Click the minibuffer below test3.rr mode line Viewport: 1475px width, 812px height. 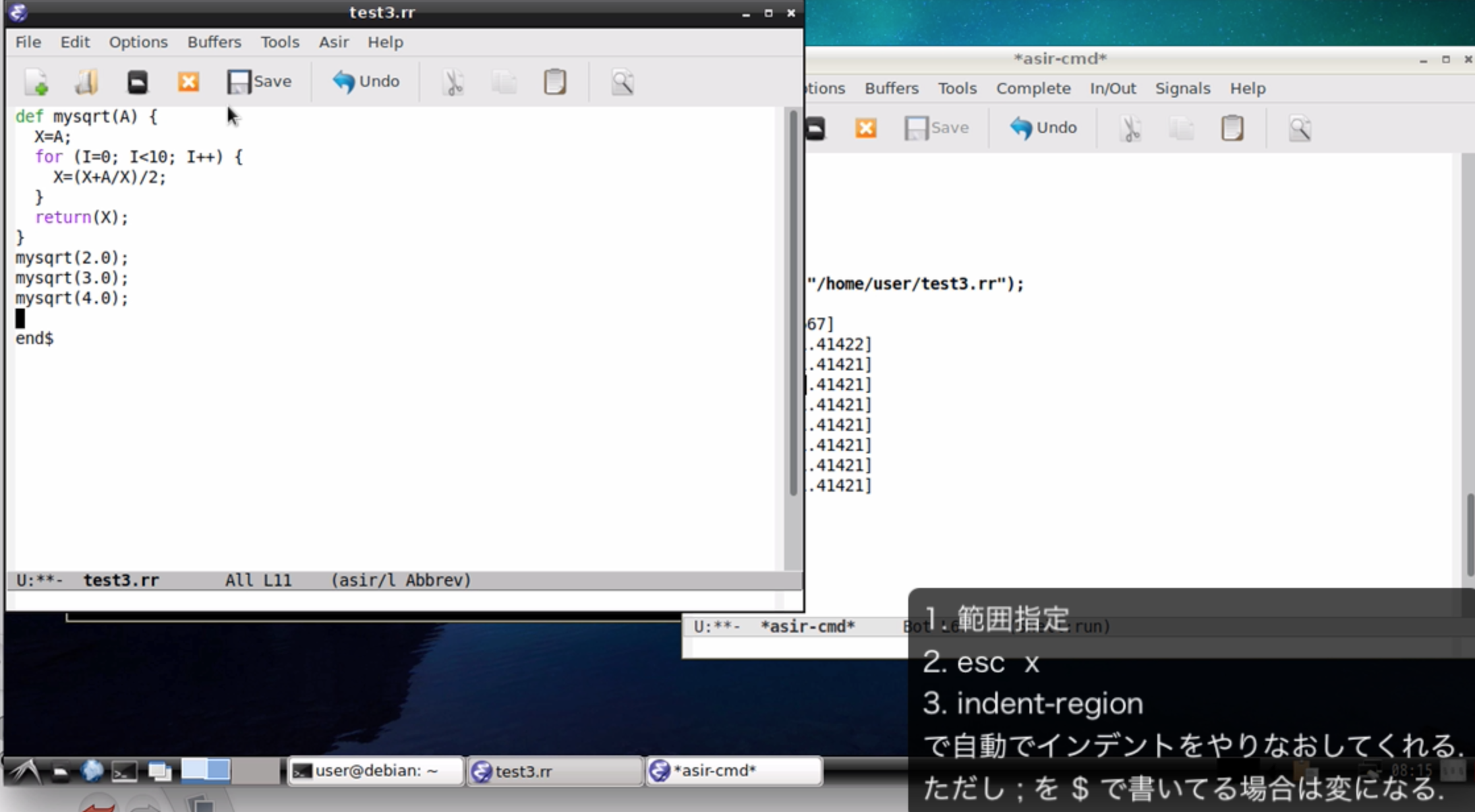[x=395, y=600]
